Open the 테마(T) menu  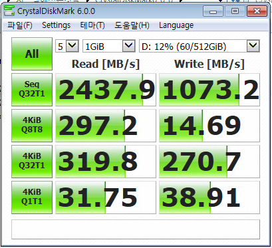(92, 25)
